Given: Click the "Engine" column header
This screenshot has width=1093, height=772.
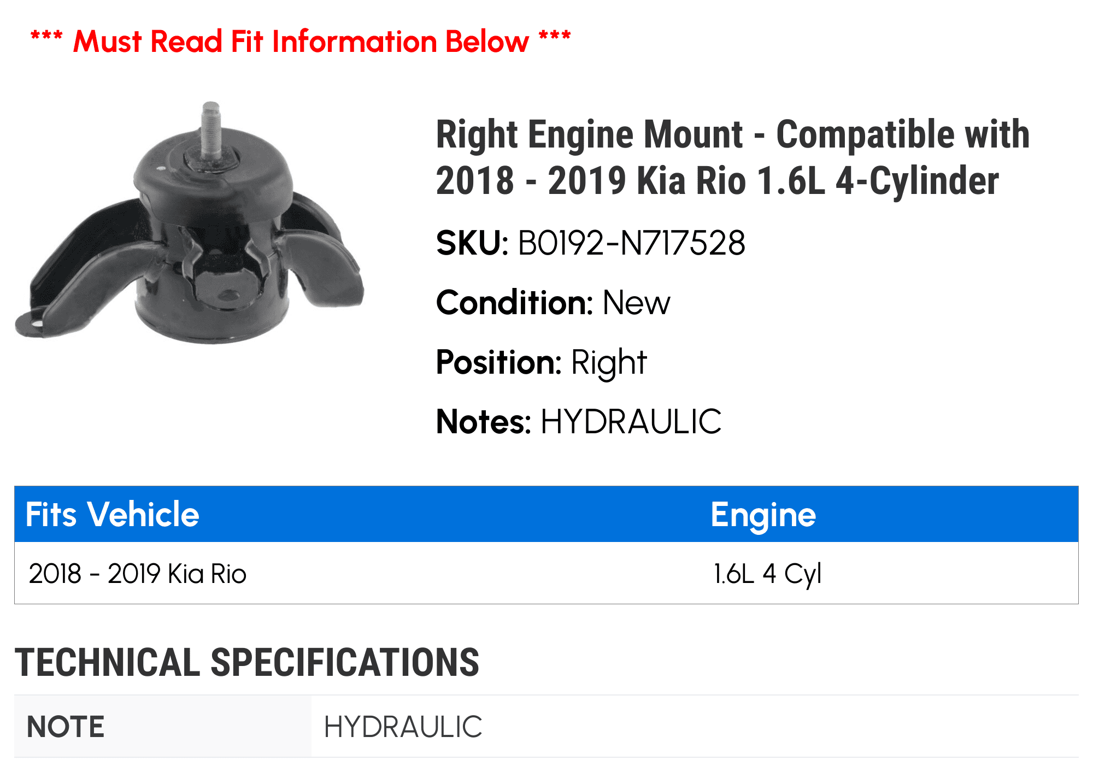Looking at the screenshot, I should coord(763,514).
